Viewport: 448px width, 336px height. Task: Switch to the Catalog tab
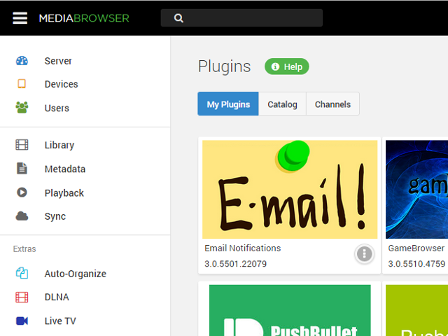(x=282, y=104)
